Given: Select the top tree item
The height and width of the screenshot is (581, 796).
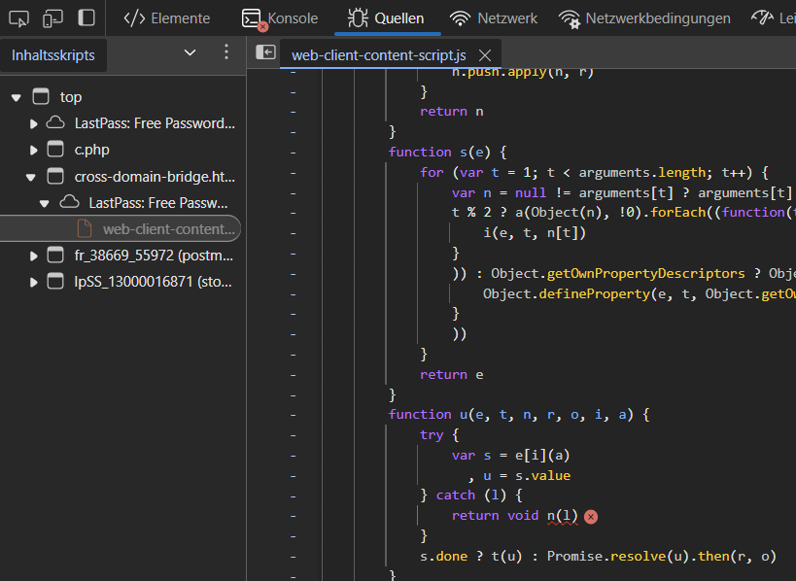Looking at the screenshot, I should click(71, 97).
